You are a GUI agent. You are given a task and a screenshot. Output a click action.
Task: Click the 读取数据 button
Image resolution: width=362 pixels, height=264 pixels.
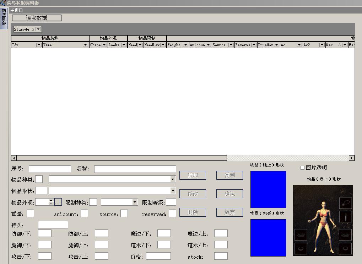click(x=37, y=18)
